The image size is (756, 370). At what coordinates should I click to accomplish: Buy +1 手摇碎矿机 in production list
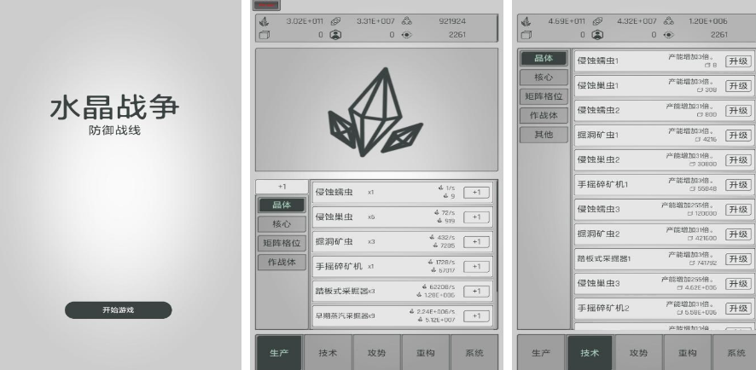pos(476,267)
